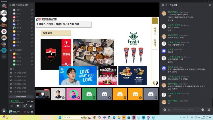Image resolution: width=213 pixels, height=120 pixels.
Task: Toggle noise suppression waveform icon
Action: coord(28,102)
